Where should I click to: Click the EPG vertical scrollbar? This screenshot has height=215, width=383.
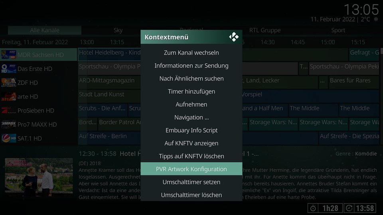[381, 96]
